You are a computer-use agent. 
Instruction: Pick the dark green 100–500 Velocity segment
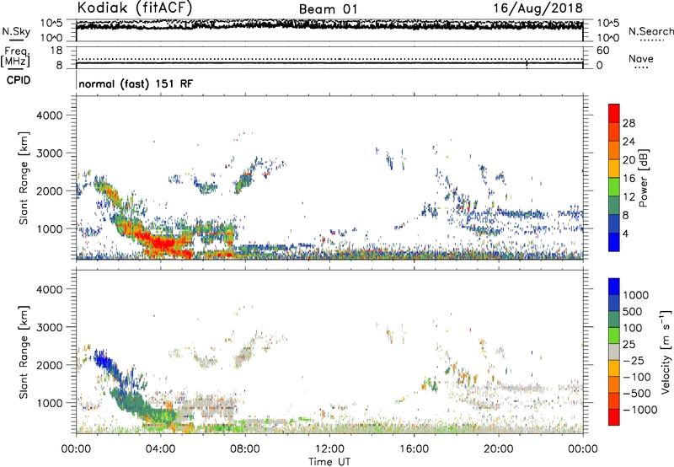[614, 319]
